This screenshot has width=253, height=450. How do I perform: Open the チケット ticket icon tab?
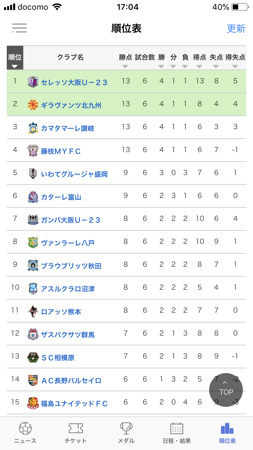[x=76, y=428]
